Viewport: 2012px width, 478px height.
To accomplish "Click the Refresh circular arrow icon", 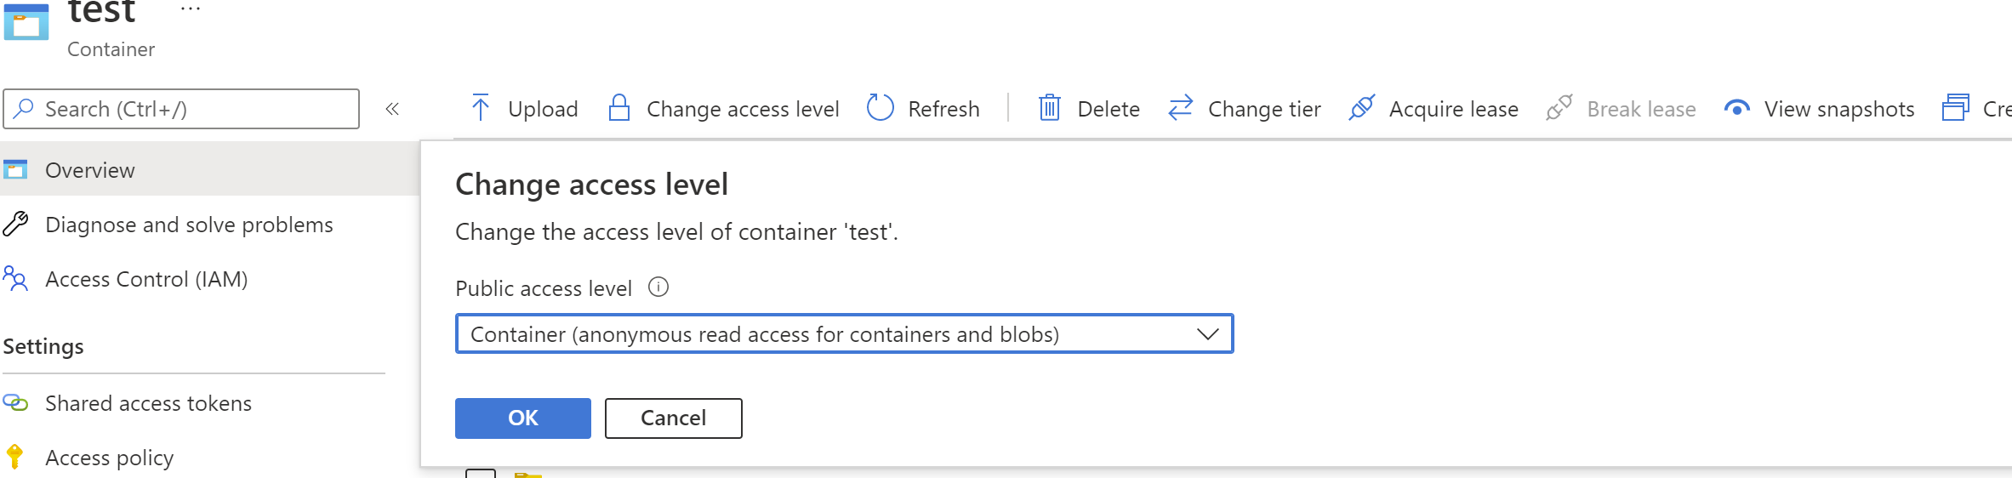I will [x=880, y=108].
